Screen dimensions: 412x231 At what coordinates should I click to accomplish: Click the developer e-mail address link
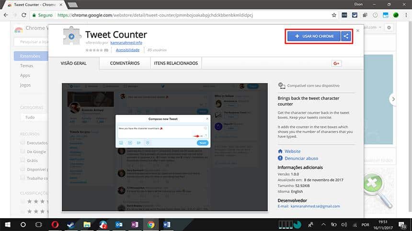[x=315, y=206]
